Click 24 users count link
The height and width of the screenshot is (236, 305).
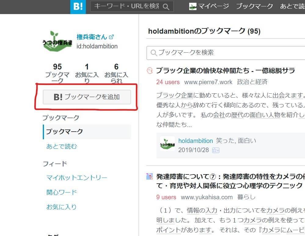(168, 82)
